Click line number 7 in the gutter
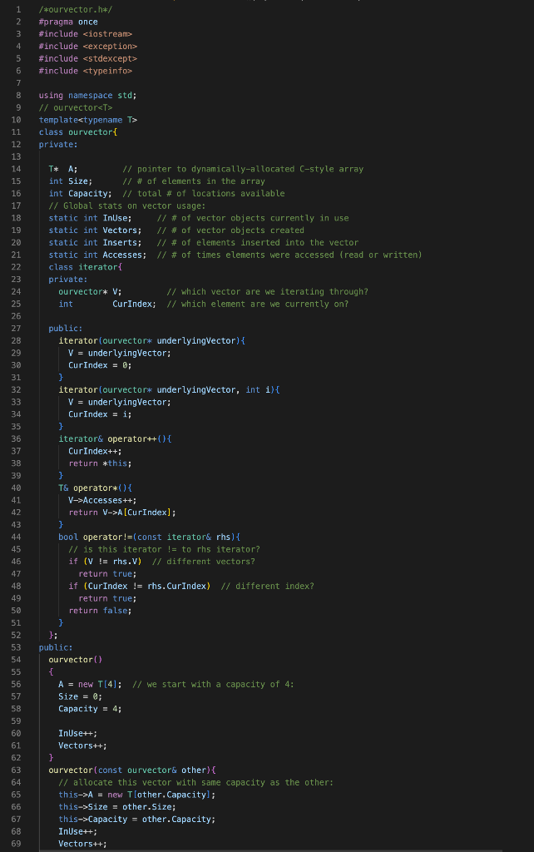This screenshot has width=534, height=852. click(x=18, y=83)
